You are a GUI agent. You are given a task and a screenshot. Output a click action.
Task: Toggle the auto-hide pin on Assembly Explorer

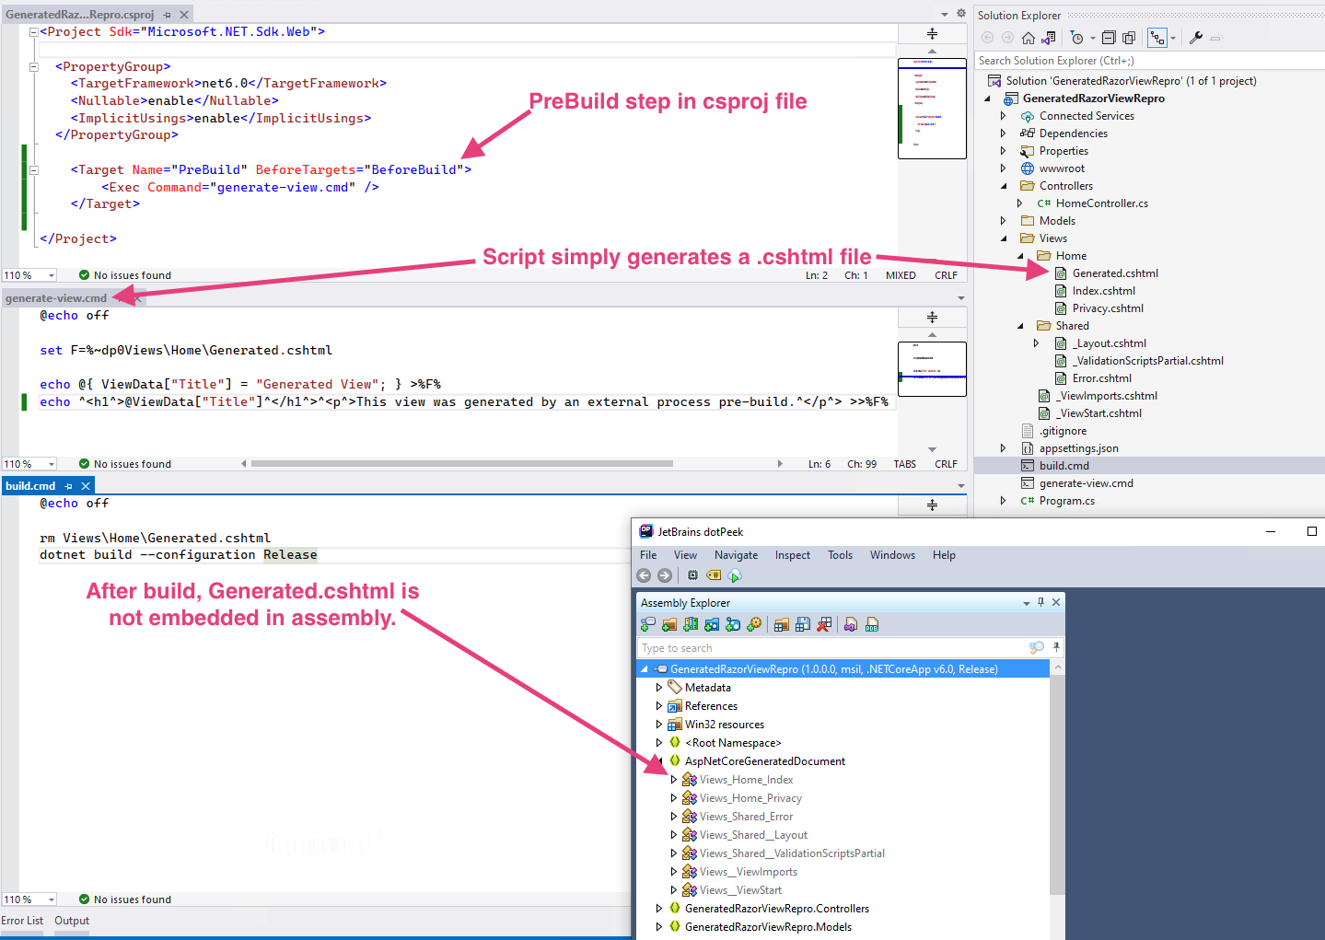(x=1040, y=602)
